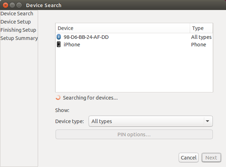
Task: Select the iPhone device entry
Action: pyautogui.click(x=134, y=45)
